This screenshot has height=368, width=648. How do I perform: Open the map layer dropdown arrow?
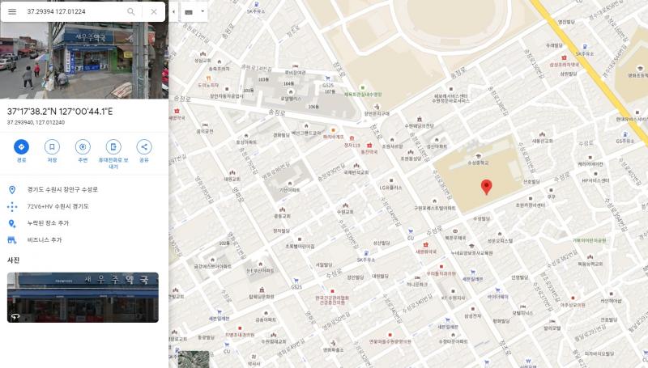(x=202, y=11)
